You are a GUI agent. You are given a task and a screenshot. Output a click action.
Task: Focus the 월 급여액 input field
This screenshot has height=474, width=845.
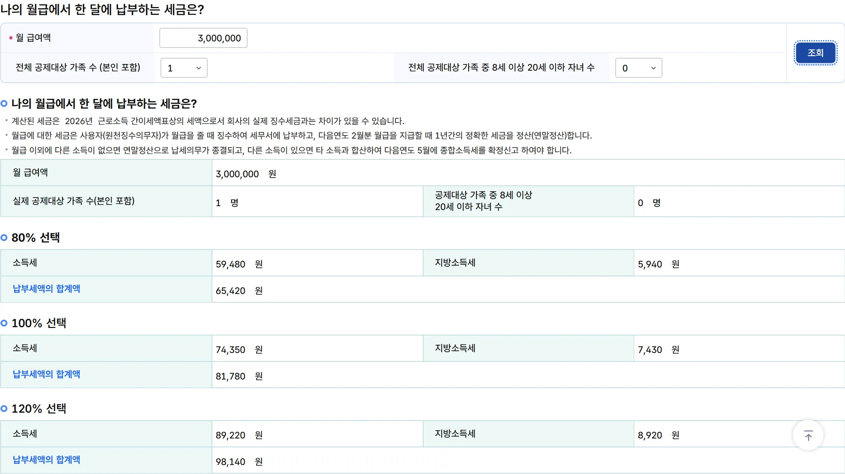click(203, 38)
